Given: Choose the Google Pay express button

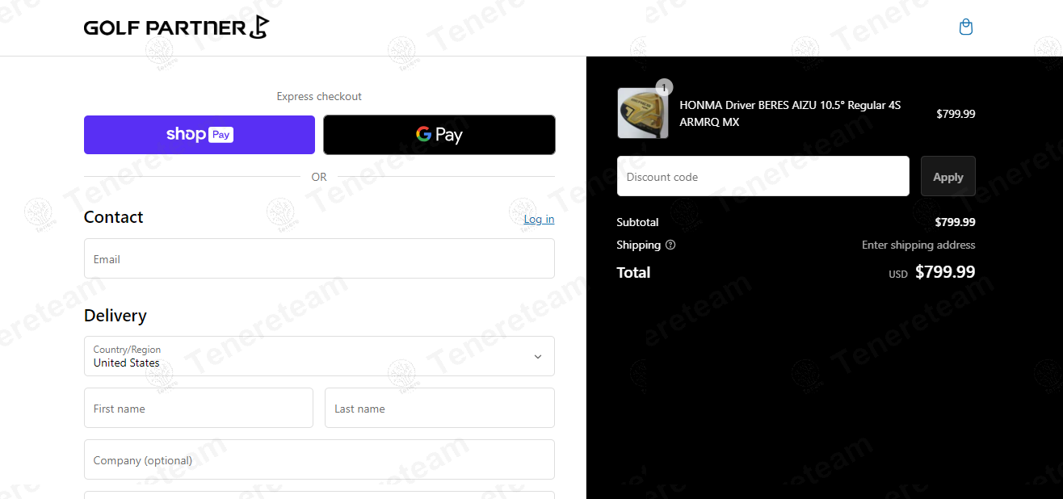Looking at the screenshot, I should pos(439,135).
